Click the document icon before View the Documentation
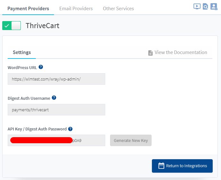The height and width of the screenshot is (180, 221). [x=150, y=53]
